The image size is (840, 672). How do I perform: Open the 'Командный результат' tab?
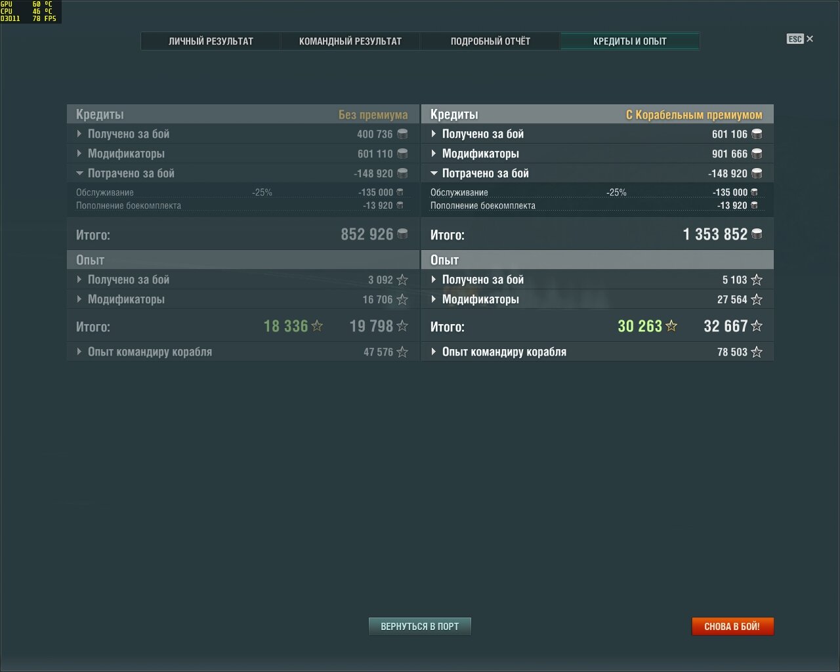350,41
